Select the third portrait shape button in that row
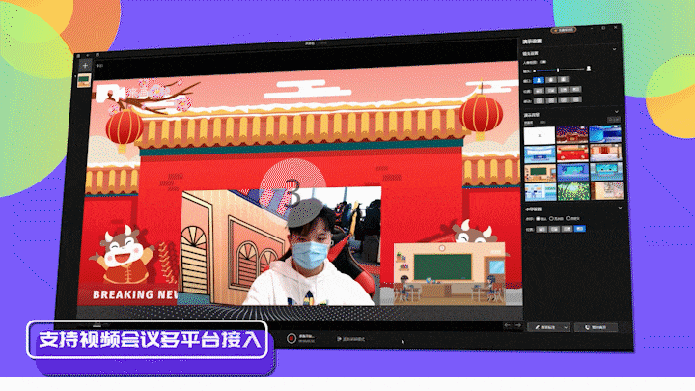Image resolution: width=695 pixels, height=391 pixels. point(564,79)
